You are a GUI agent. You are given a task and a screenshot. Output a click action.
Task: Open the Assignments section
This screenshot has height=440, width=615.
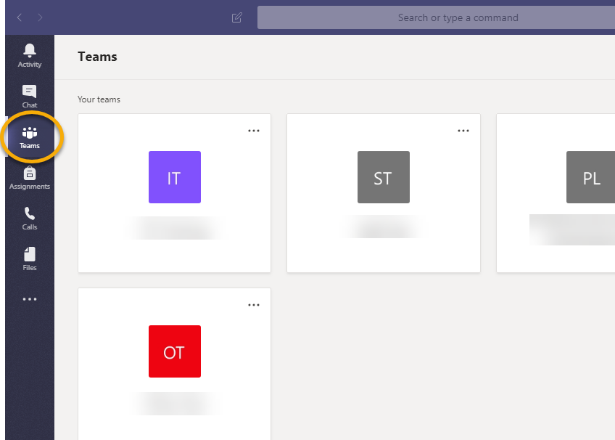click(x=29, y=176)
